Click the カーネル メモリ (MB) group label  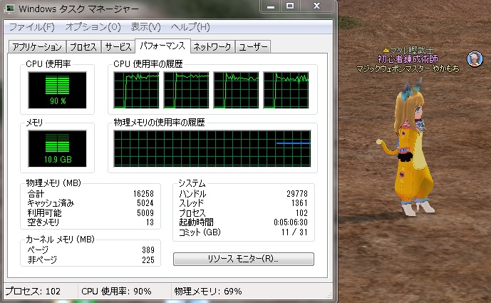(x=60, y=240)
